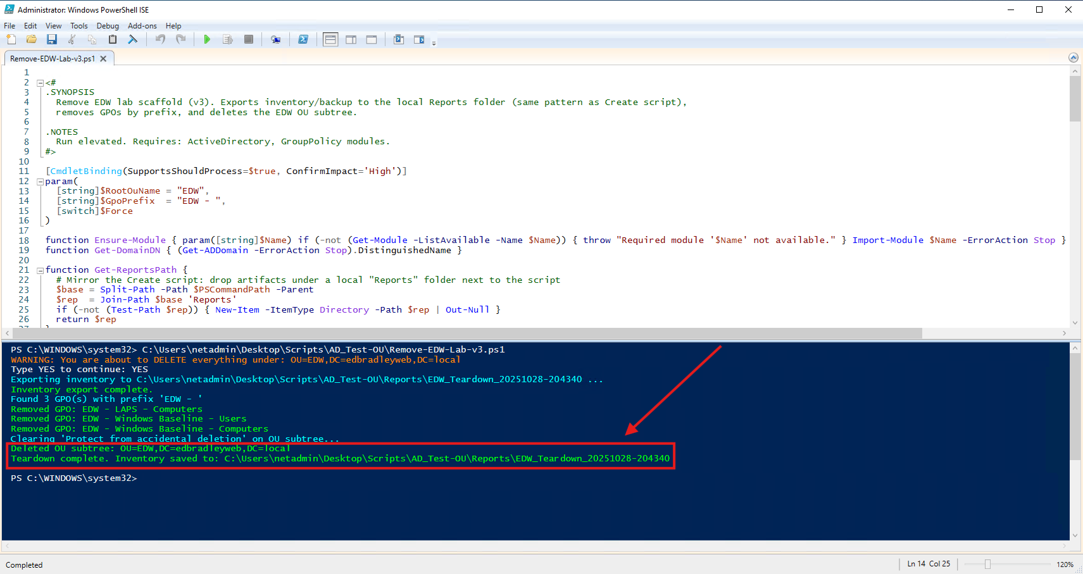Image resolution: width=1083 pixels, height=574 pixels.
Task: Open the toolbar overflow dropdown arrow
Action: [x=434, y=42]
